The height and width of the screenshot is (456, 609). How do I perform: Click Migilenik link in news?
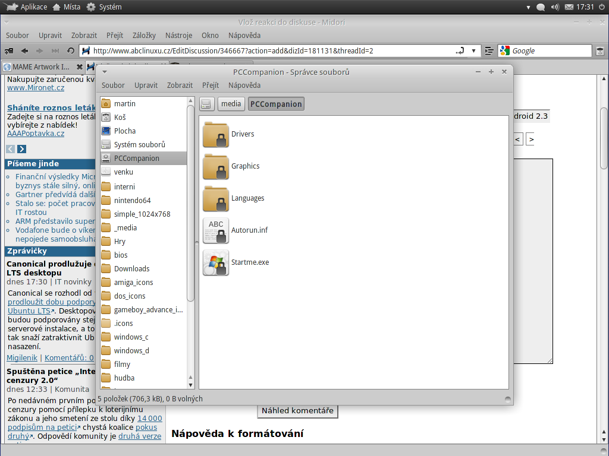[x=22, y=358]
